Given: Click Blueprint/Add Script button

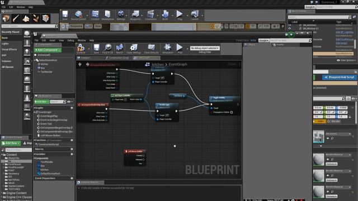Looking at the screenshot, I should 340,77.
